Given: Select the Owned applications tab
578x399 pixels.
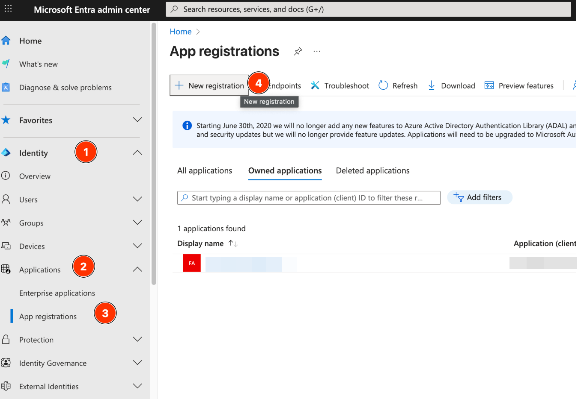Looking at the screenshot, I should [x=285, y=170].
